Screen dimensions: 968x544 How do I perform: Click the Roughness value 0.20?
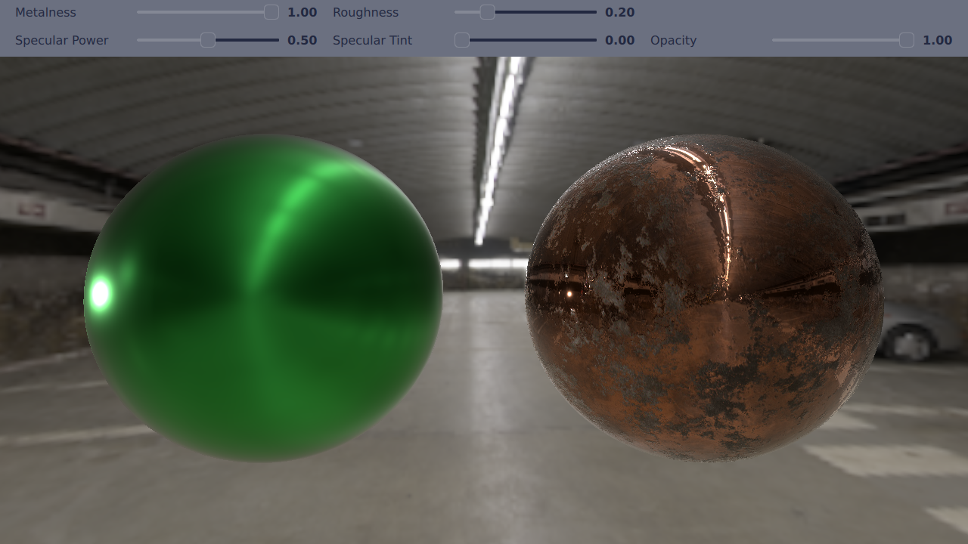(x=619, y=12)
